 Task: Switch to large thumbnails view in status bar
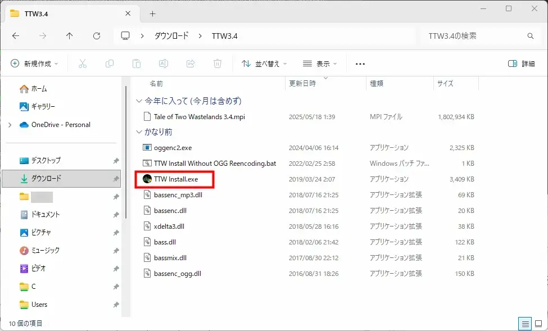coord(538,324)
